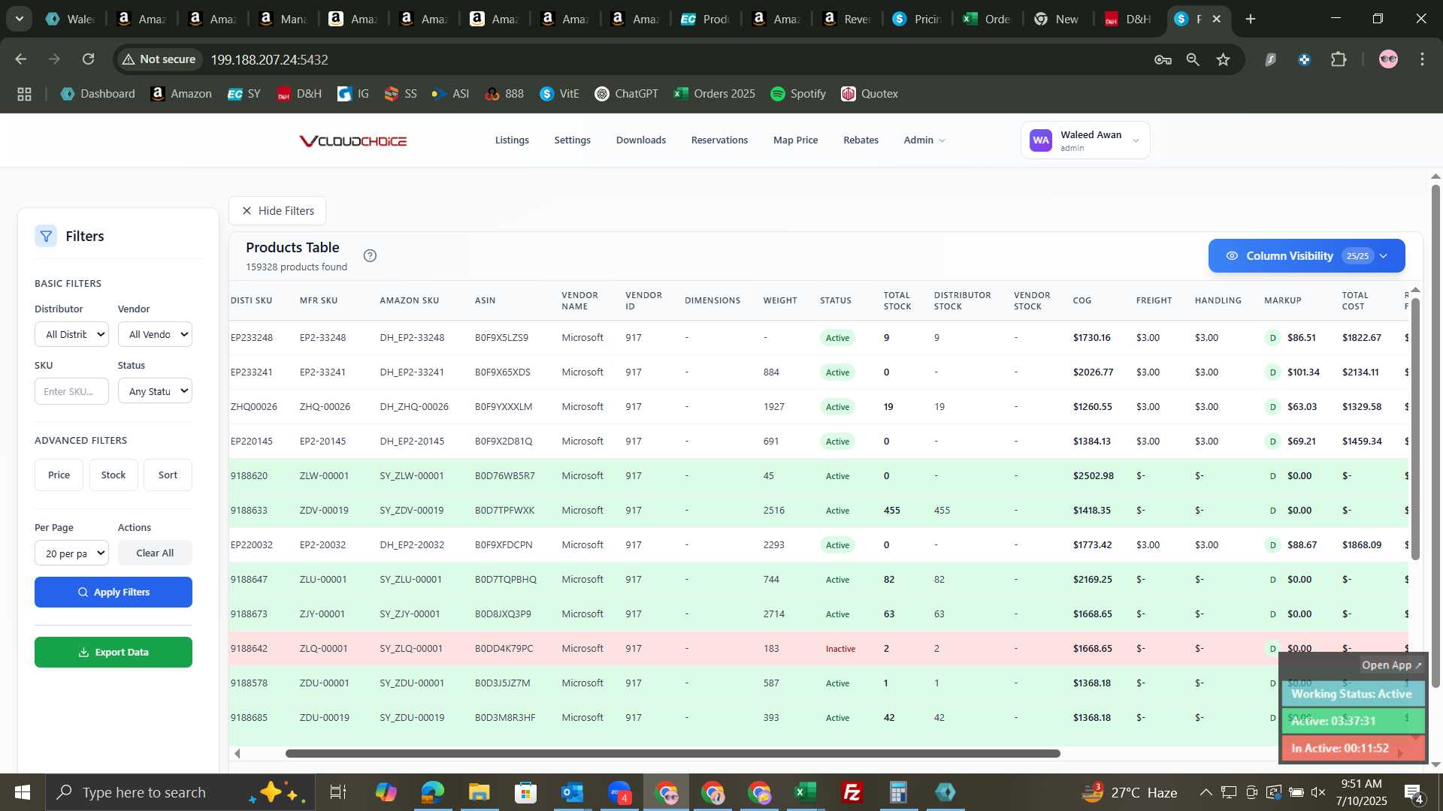The width and height of the screenshot is (1443, 811).
Task: Open File Explorer from the taskbar
Action: 479,792
